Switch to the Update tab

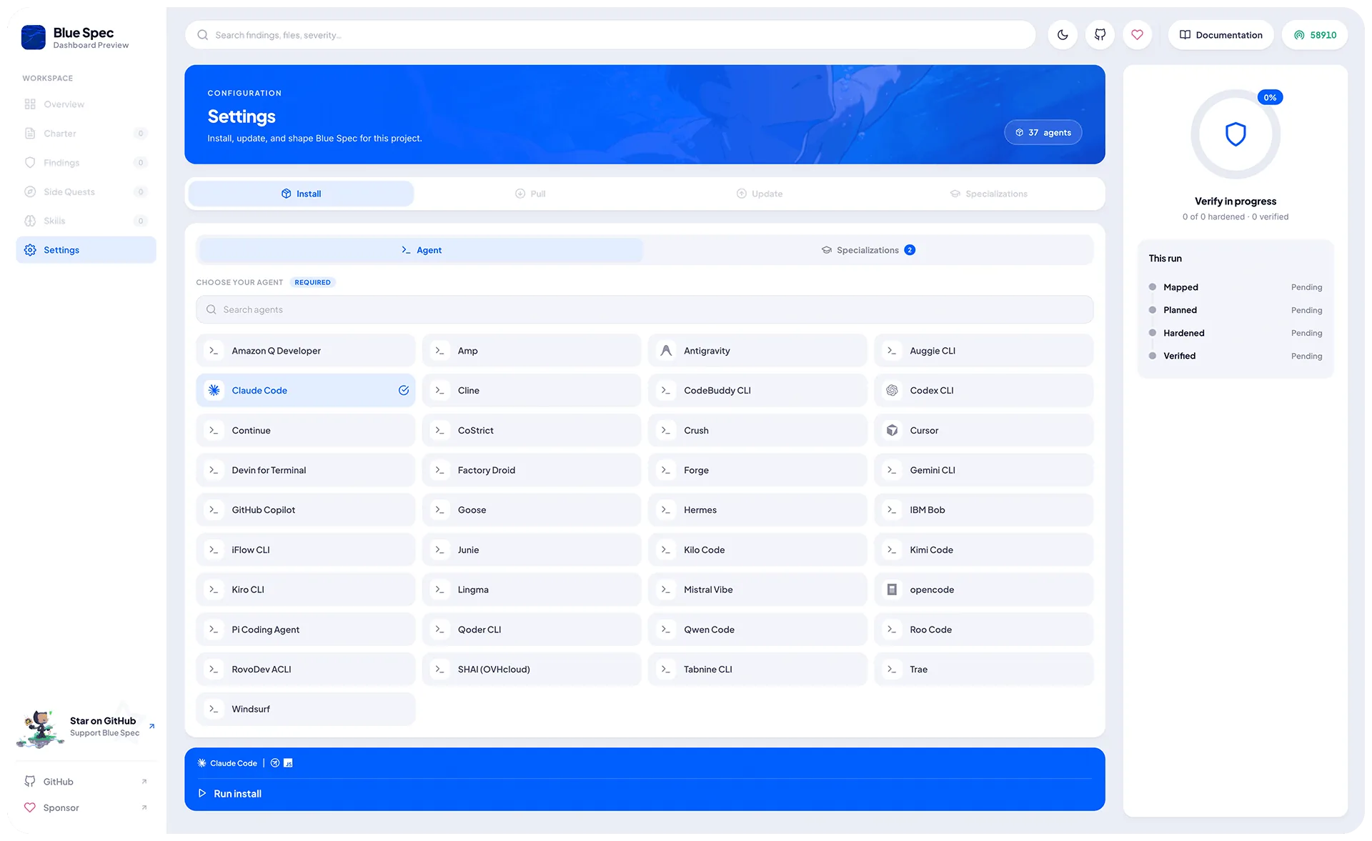pyautogui.click(x=760, y=194)
